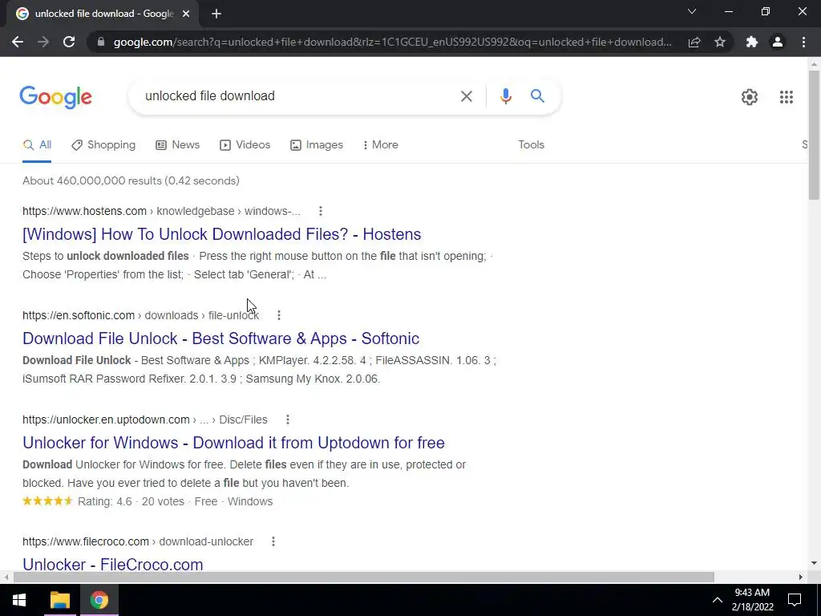
Task: Select the All results tab
Action: (37, 145)
